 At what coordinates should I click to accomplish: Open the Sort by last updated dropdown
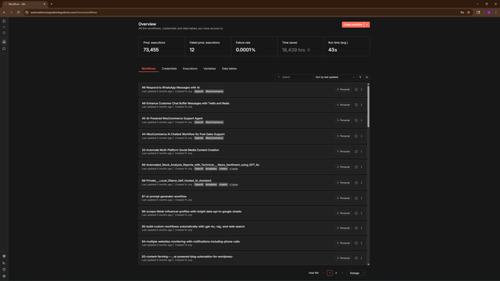tap(335, 77)
